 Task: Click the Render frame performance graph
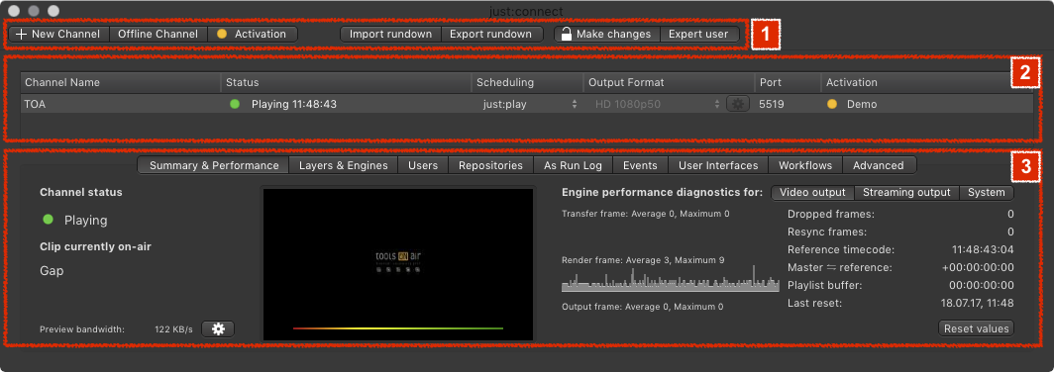[671, 279]
